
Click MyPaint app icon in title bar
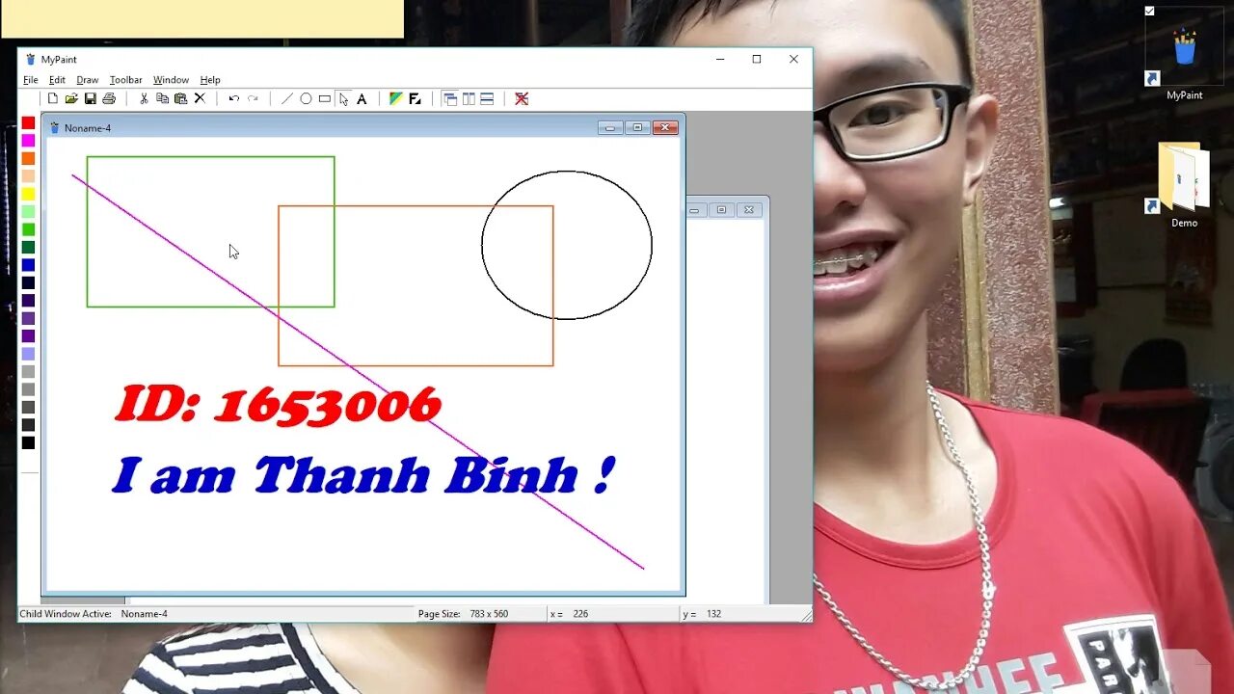click(x=31, y=59)
